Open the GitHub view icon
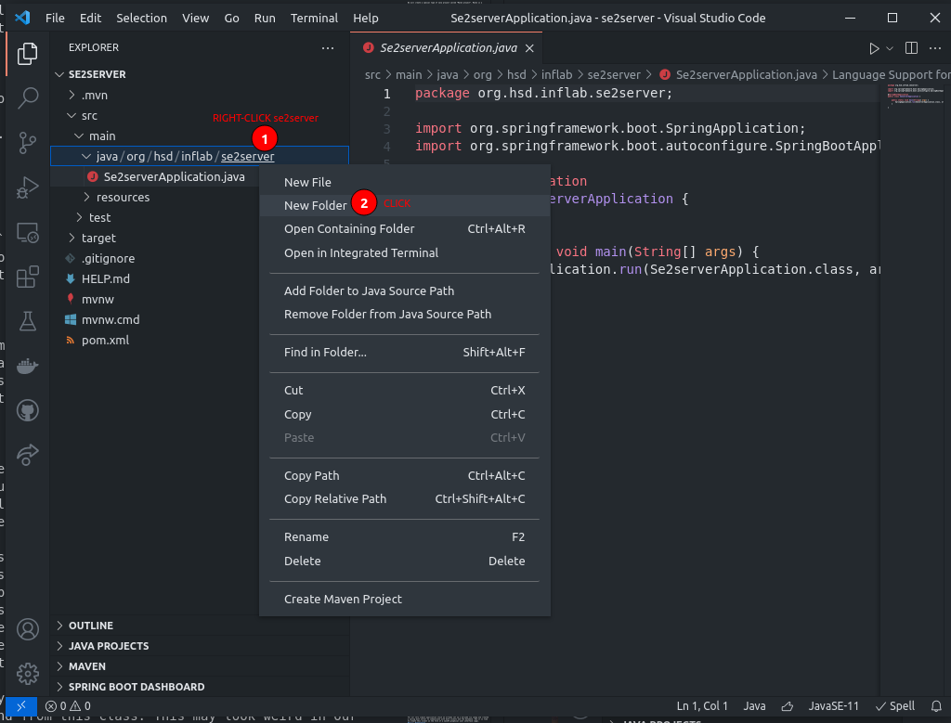This screenshot has width=951, height=723. [27, 410]
